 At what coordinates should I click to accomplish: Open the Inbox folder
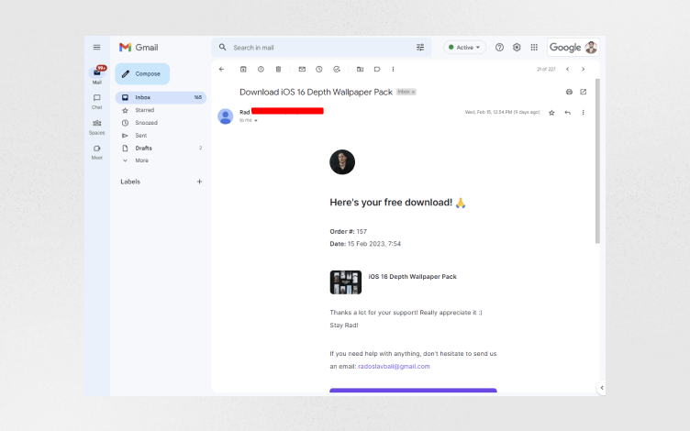tap(161, 97)
